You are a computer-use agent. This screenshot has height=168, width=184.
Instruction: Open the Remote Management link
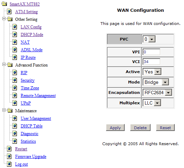38,96
